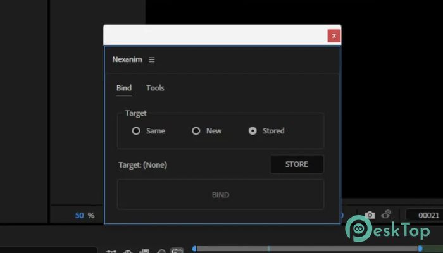Viewport: 443px width, 253px height.
Task: Click the right blue handle of the time navigator
Action: pyautogui.click(x=420, y=249)
